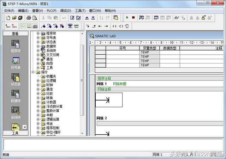
Task: Open the 帮助(H) menu
Action: pos(110,11)
